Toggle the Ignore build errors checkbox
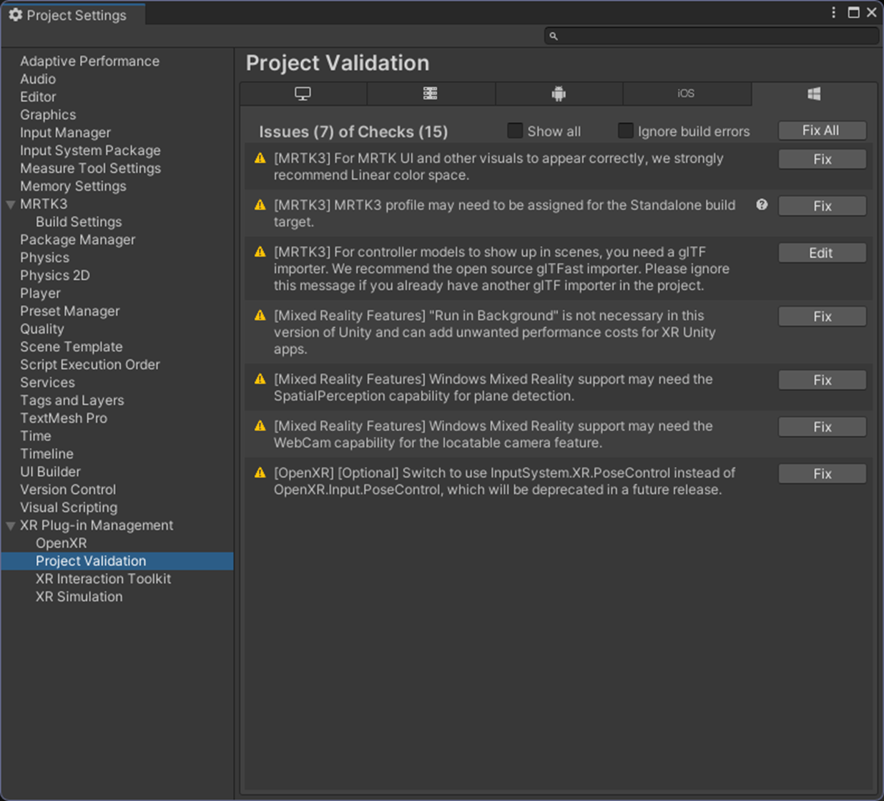884x801 pixels. point(626,131)
